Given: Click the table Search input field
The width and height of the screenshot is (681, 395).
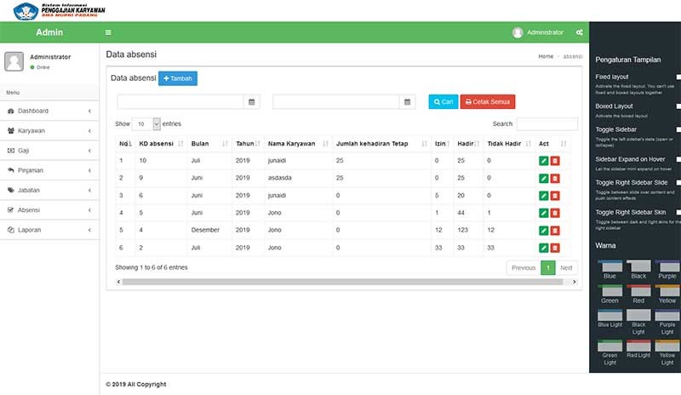Looking at the screenshot, I should (547, 123).
